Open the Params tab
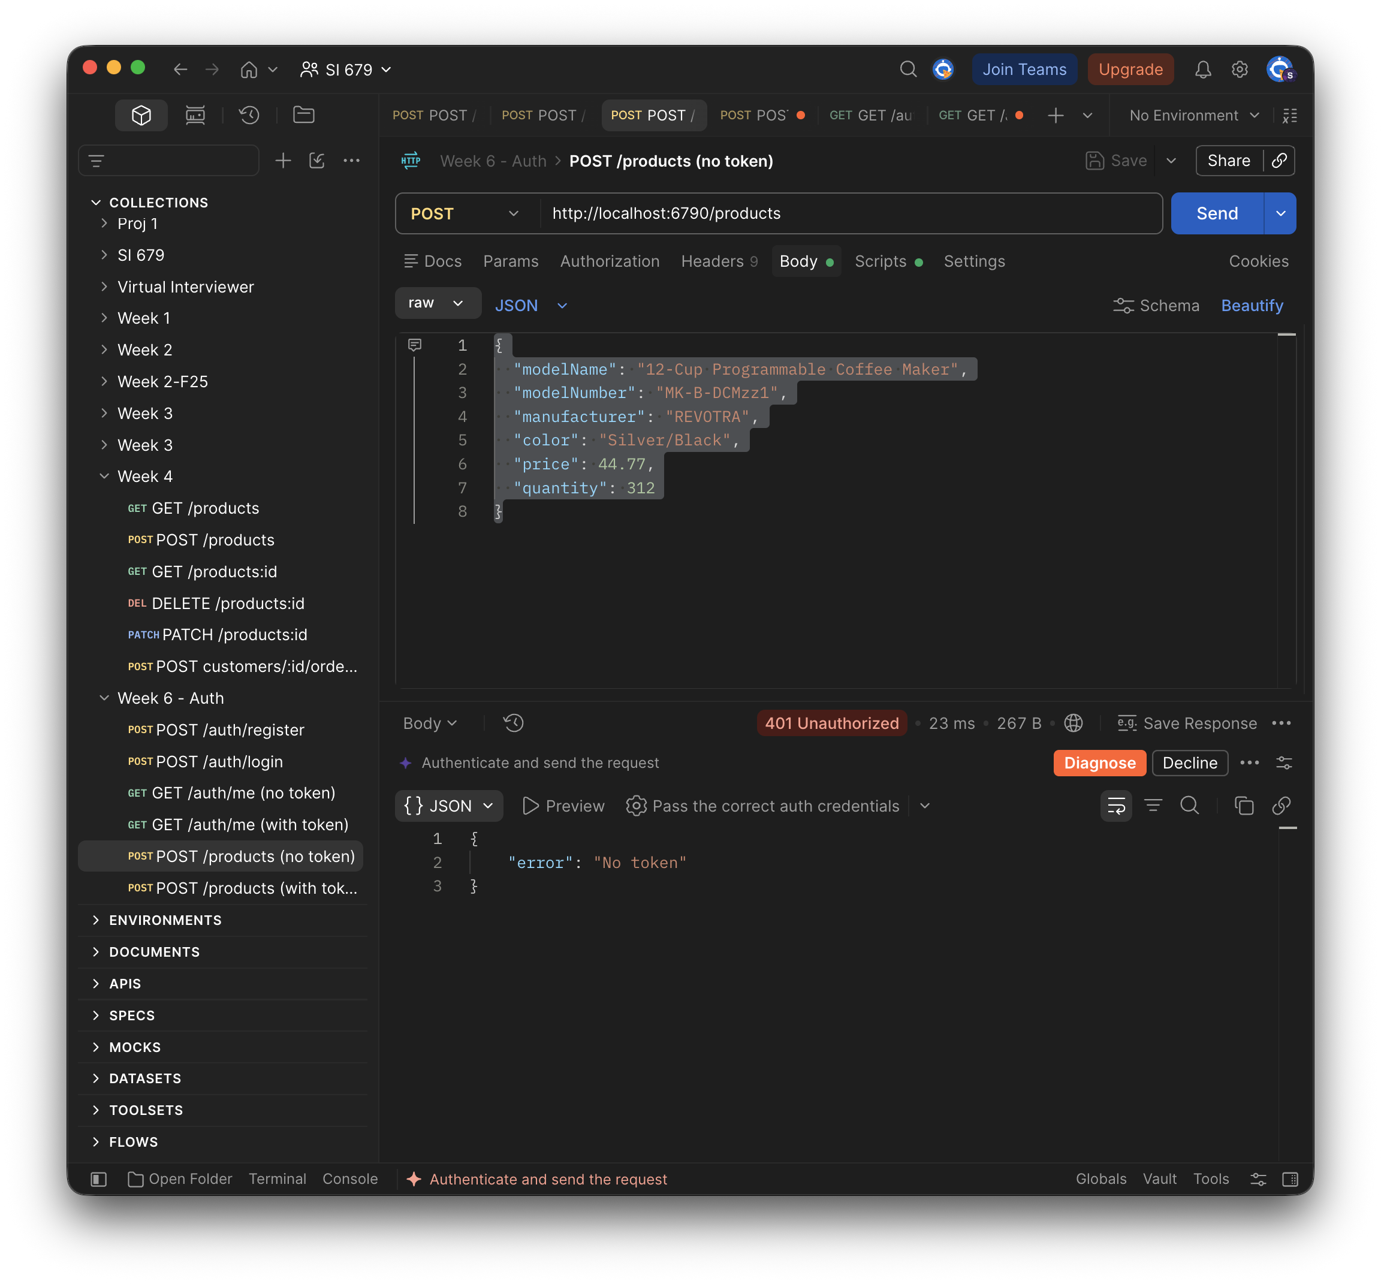Screen dimensions: 1381x1284 point(511,261)
